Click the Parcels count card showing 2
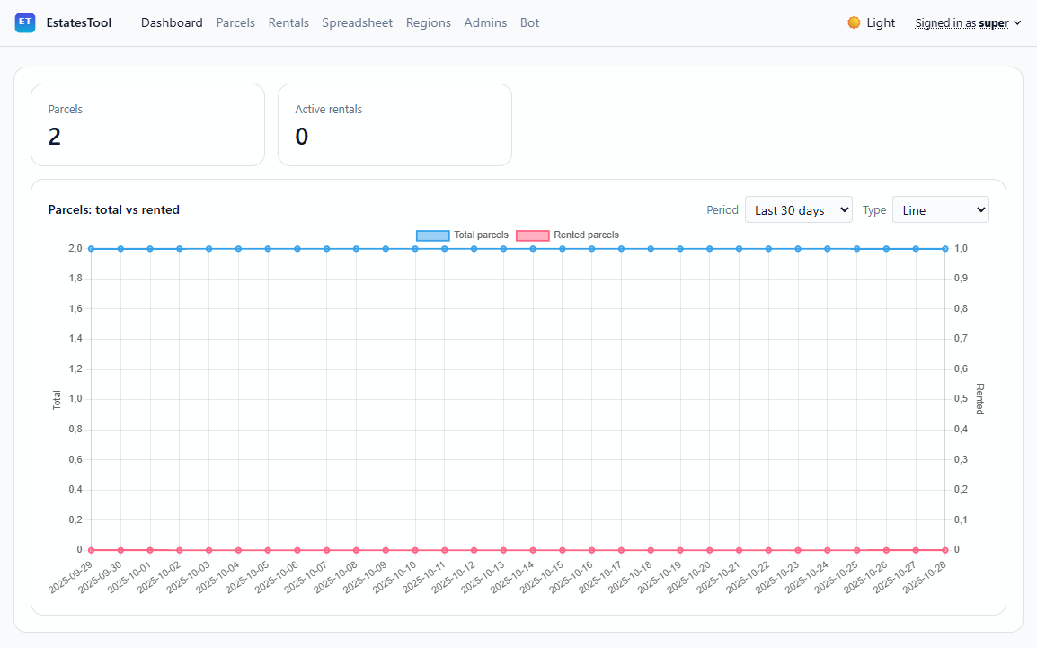This screenshot has width=1037, height=648. point(147,124)
